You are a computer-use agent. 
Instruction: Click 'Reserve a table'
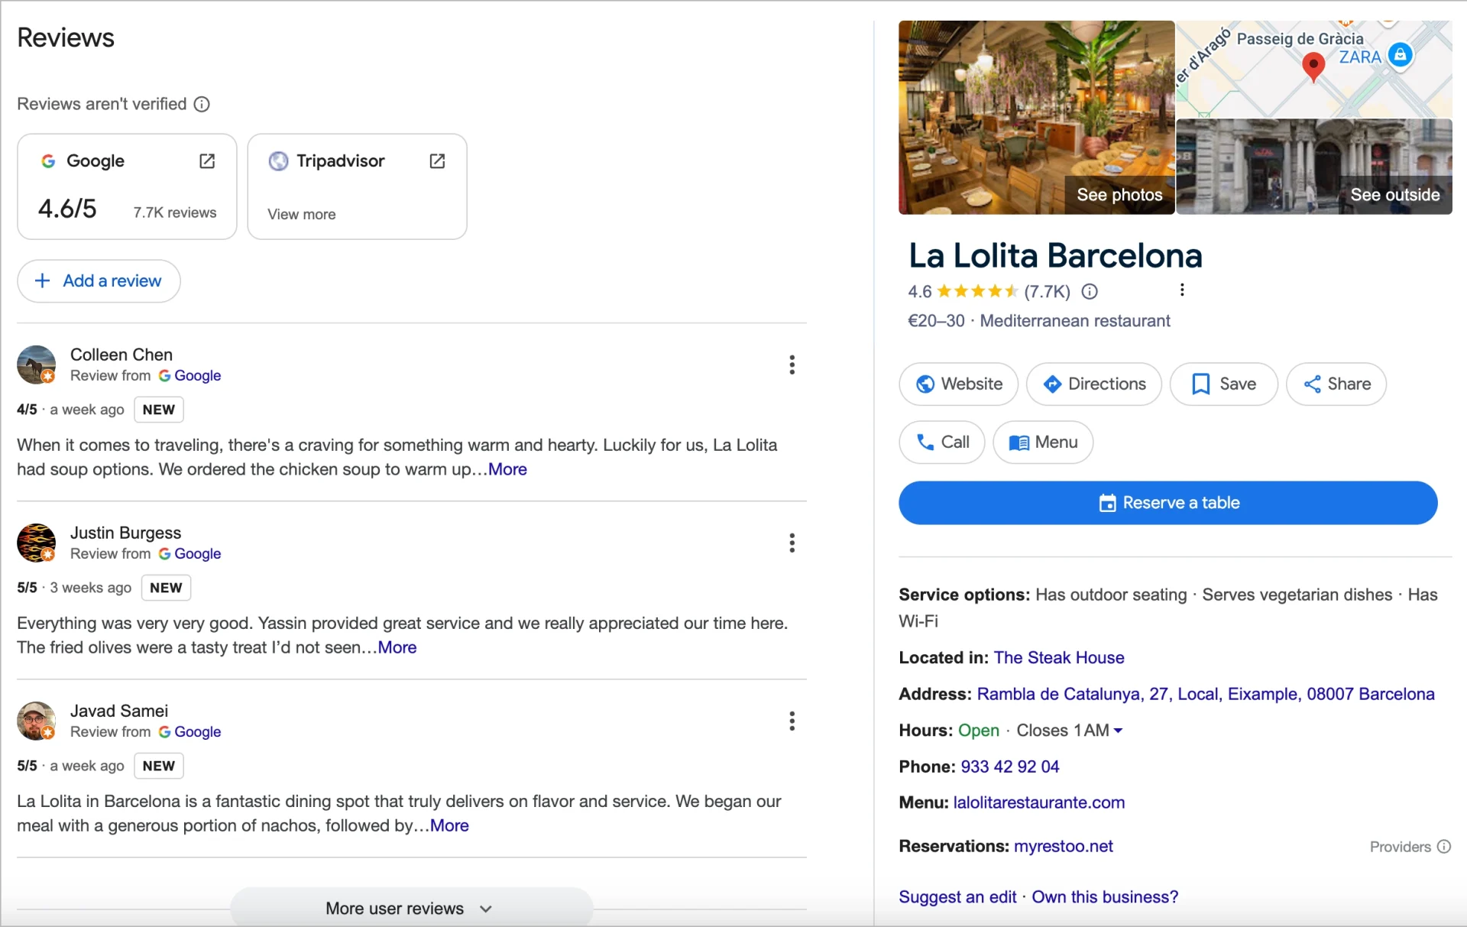[1168, 502]
